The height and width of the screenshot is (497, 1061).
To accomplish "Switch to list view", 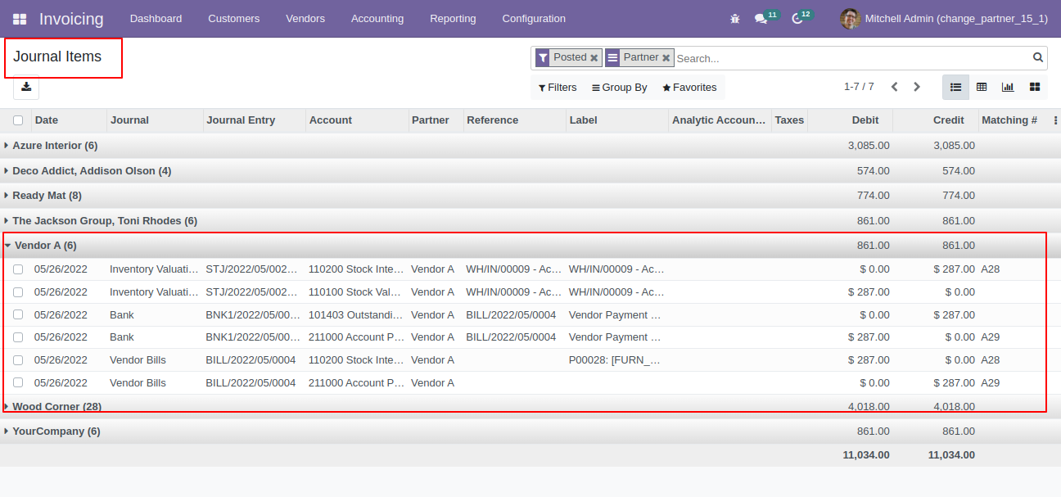I will coord(956,87).
